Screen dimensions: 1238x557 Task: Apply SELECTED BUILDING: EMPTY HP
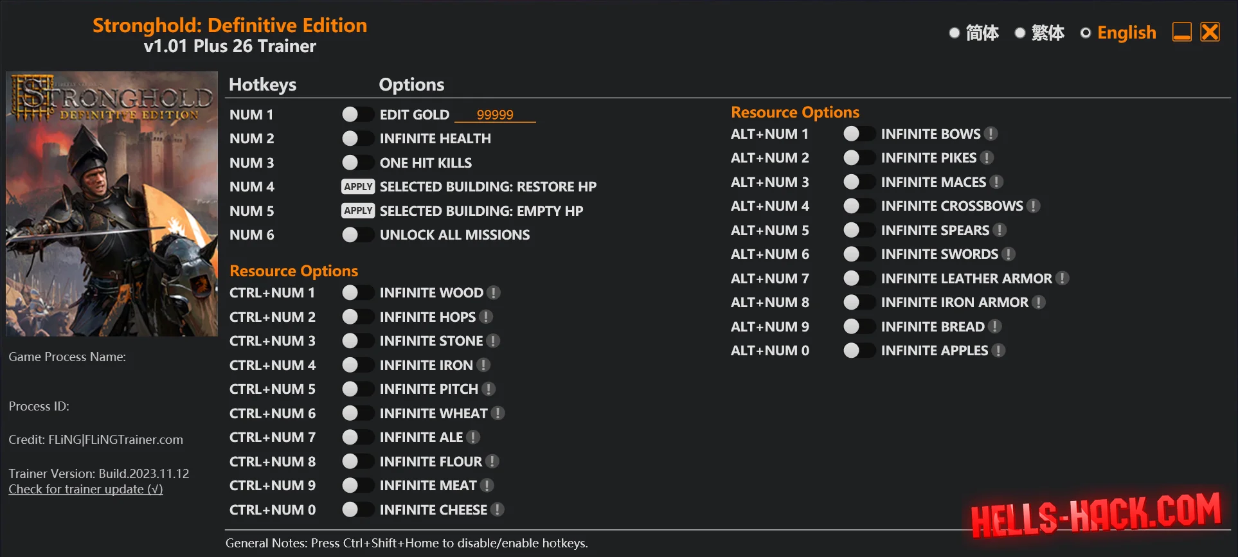[x=357, y=211]
